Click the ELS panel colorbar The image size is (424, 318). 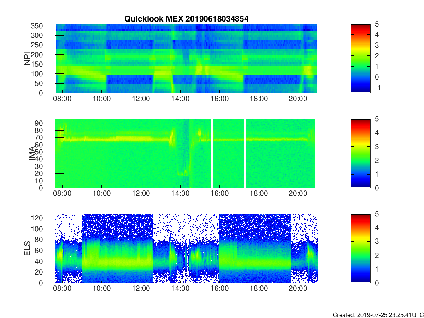click(x=360, y=248)
